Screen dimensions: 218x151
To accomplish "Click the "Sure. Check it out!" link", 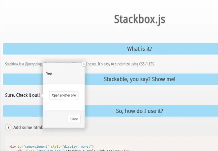I will click(22, 95).
